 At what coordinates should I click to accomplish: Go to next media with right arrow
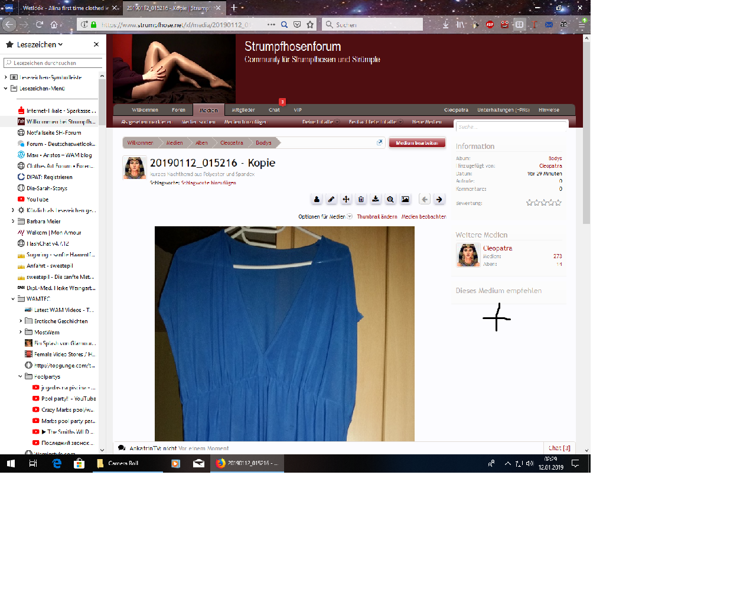click(439, 200)
